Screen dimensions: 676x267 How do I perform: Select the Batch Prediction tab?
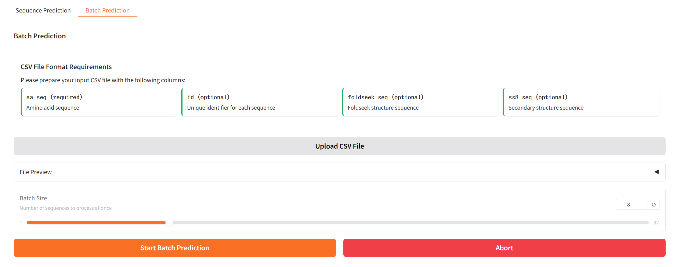pyautogui.click(x=107, y=10)
